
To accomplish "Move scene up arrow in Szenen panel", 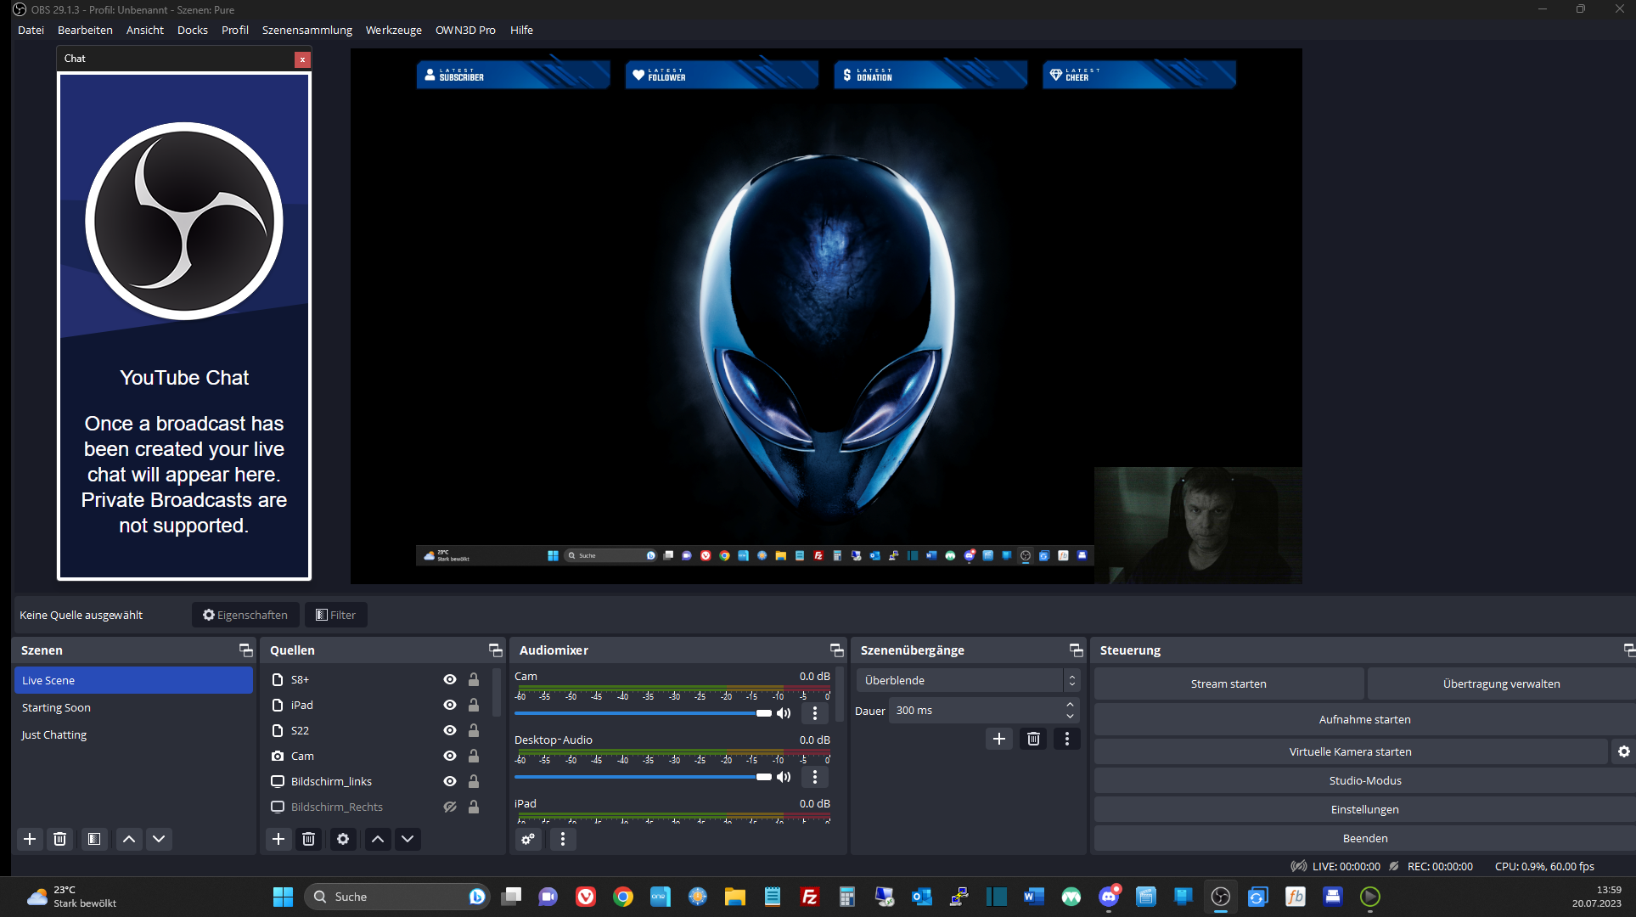I will pyautogui.click(x=129, y=839).
